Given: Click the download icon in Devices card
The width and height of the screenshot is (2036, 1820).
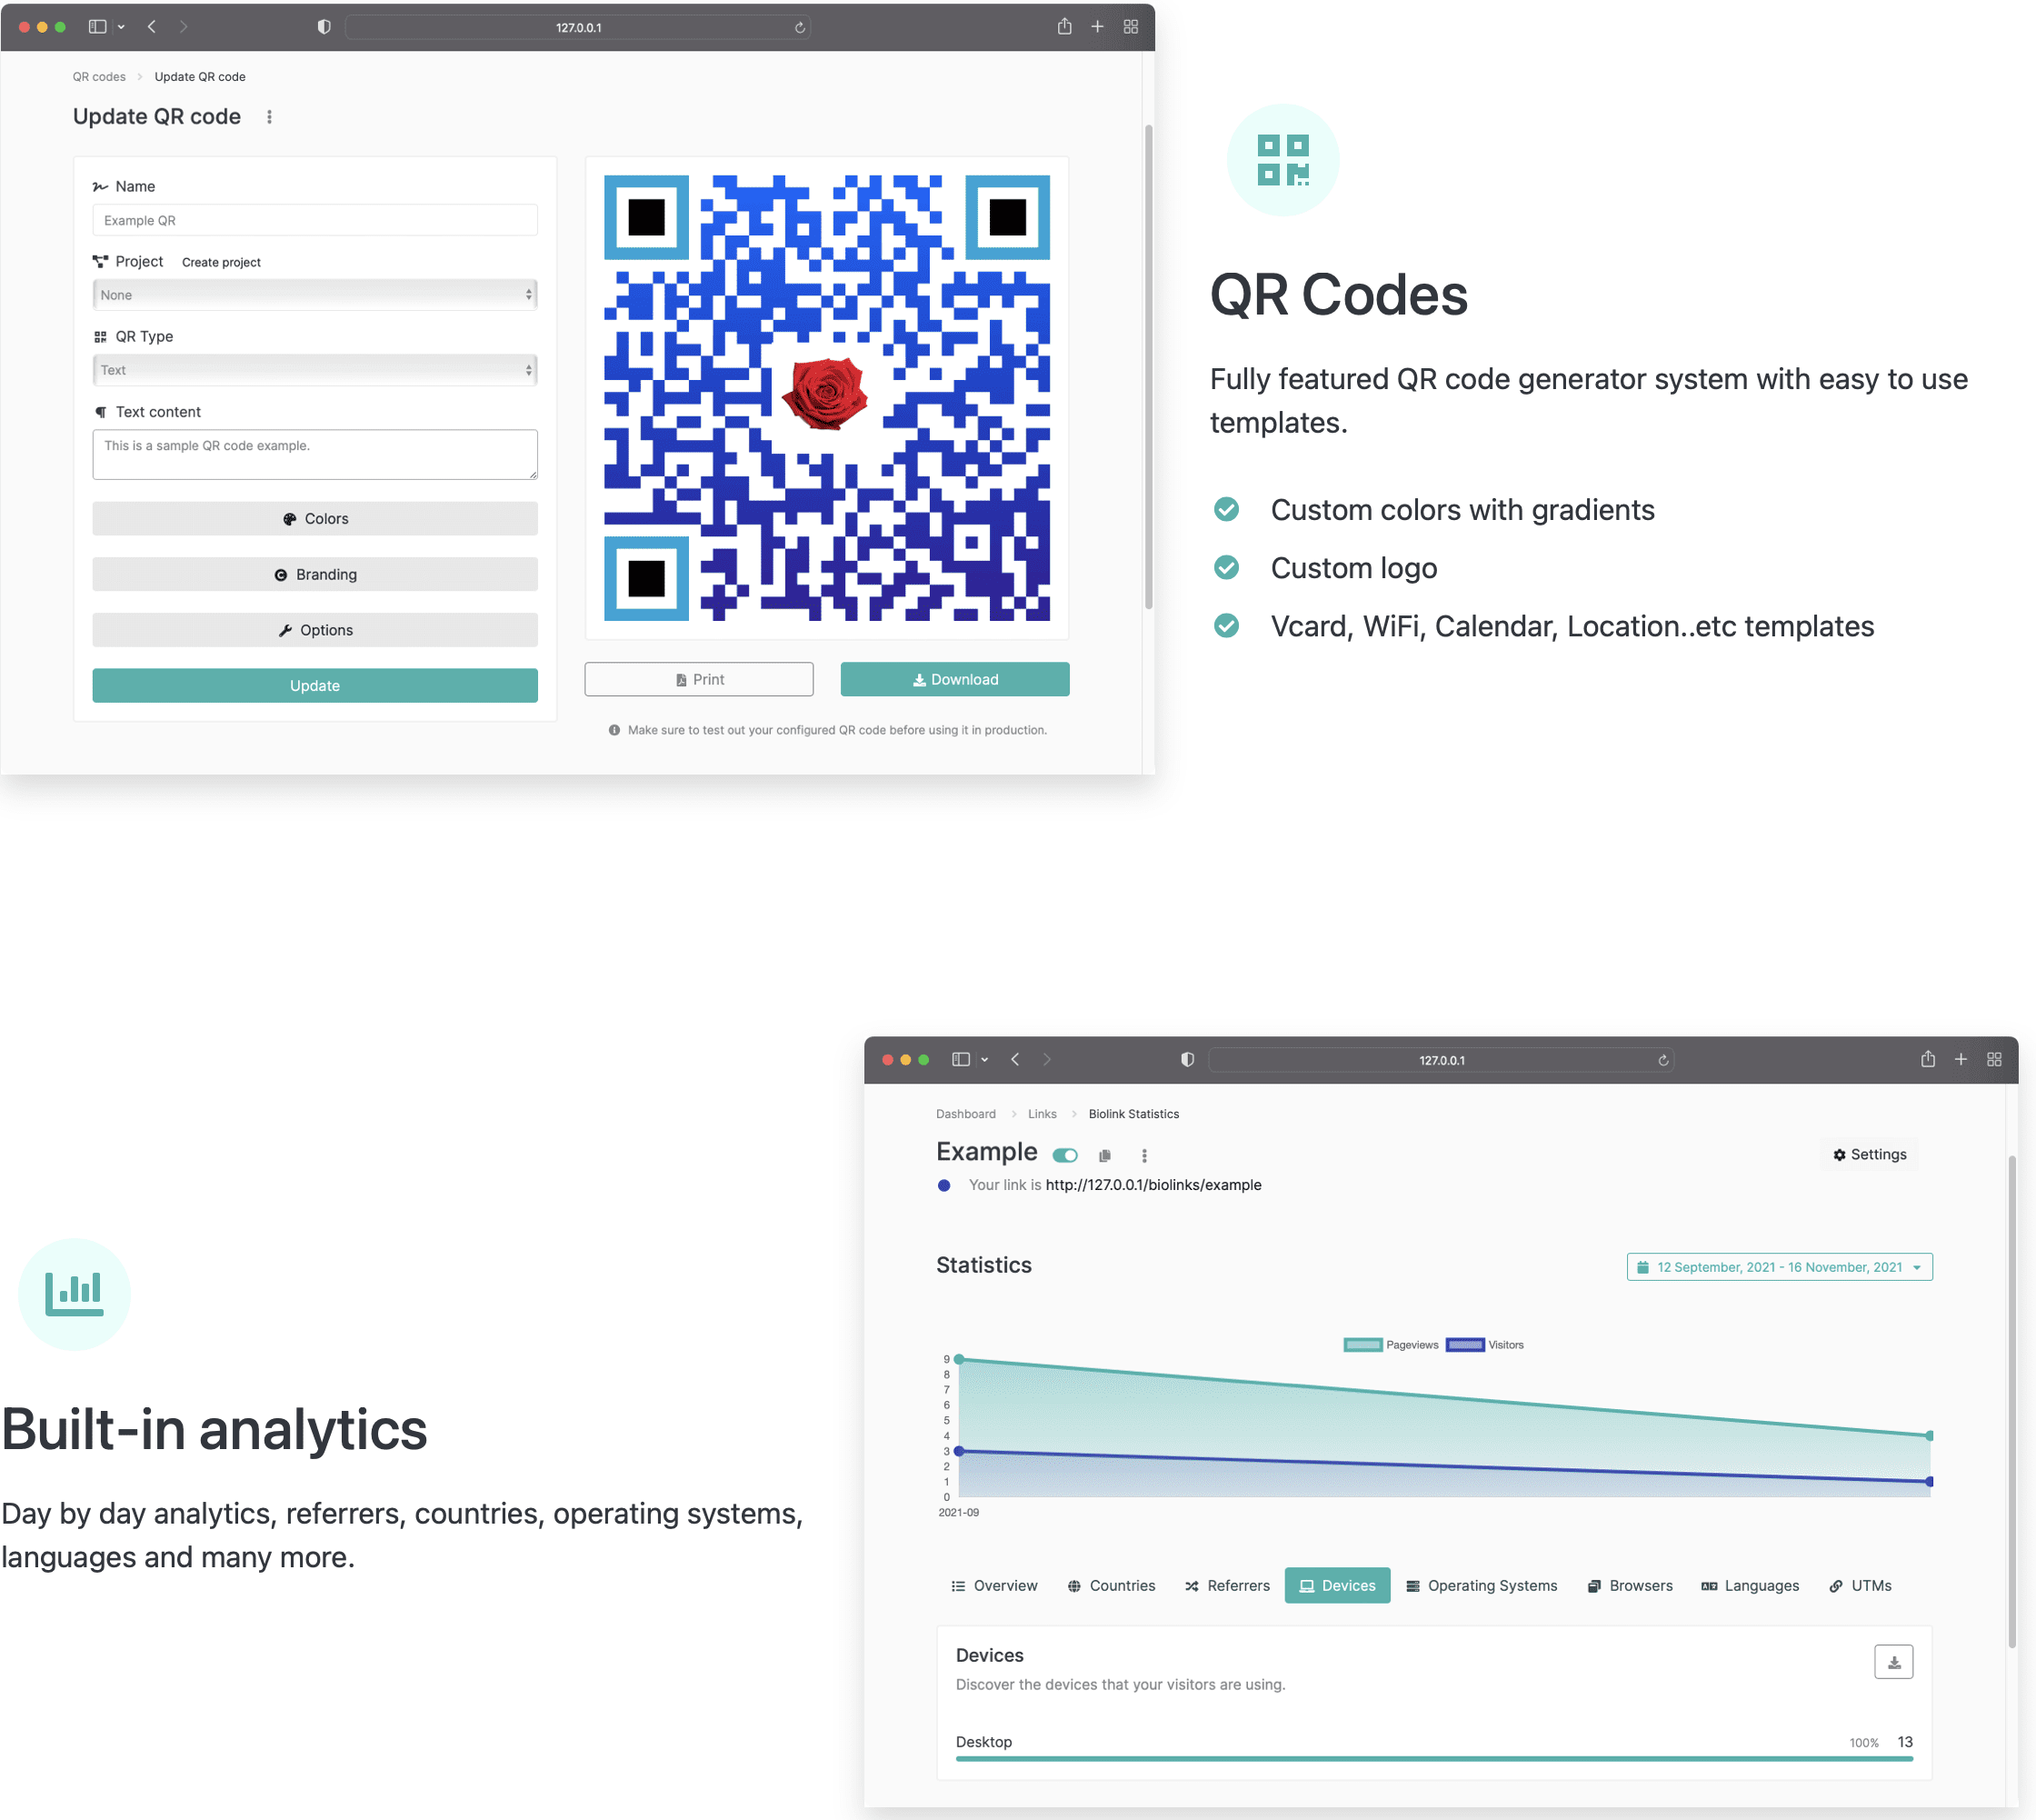Looking at the screenshot, I should [1892, 1662].
